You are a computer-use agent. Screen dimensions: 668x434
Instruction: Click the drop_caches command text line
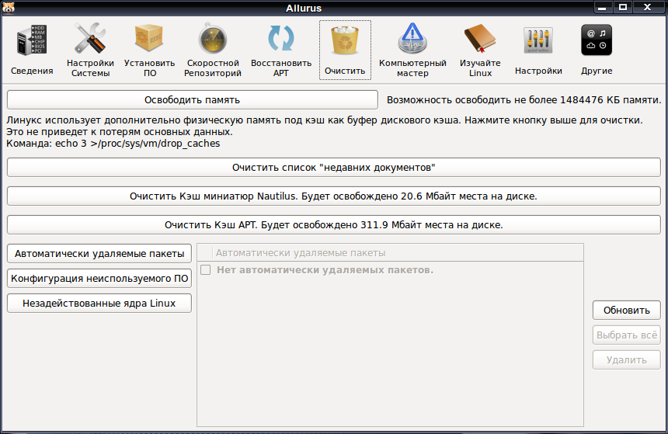click(113, 144)
